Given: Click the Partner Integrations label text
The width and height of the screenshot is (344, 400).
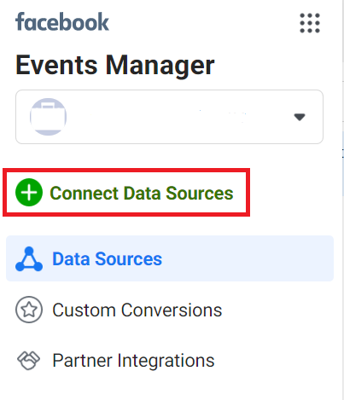Looking at the screenshot, I should (133, 361).
